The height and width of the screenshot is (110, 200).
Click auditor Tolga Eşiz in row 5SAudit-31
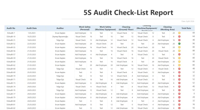click(x=60, y=40)
